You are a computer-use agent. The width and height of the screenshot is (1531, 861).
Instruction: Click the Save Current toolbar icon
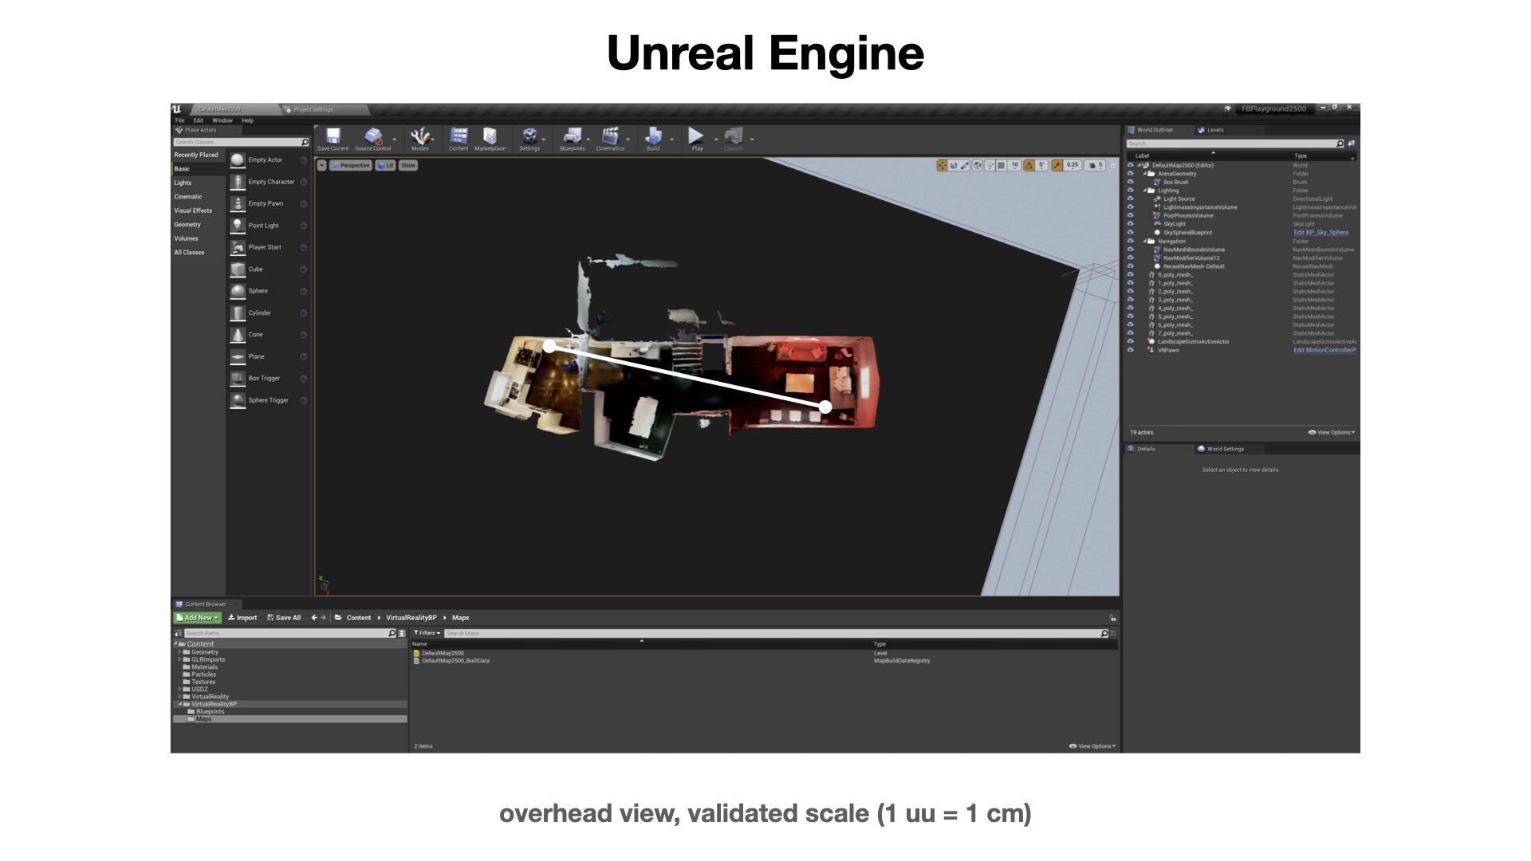coord(333,138)
